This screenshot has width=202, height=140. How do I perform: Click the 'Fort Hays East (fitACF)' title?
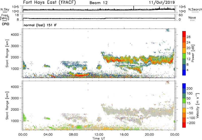tap(49, 2)
